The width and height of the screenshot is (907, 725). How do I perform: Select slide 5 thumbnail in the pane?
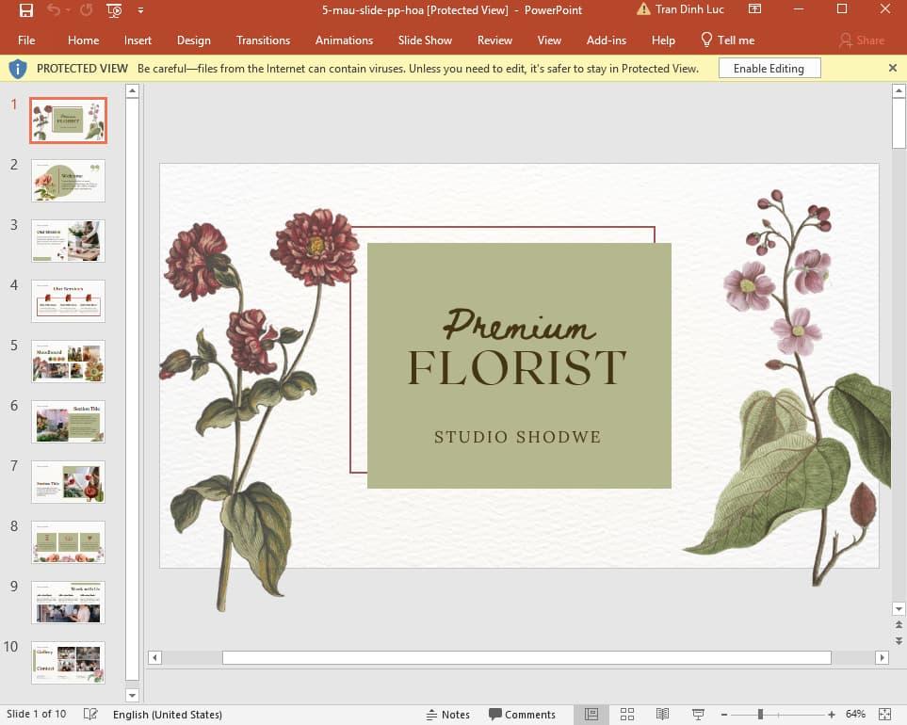[x=68, y=361]
